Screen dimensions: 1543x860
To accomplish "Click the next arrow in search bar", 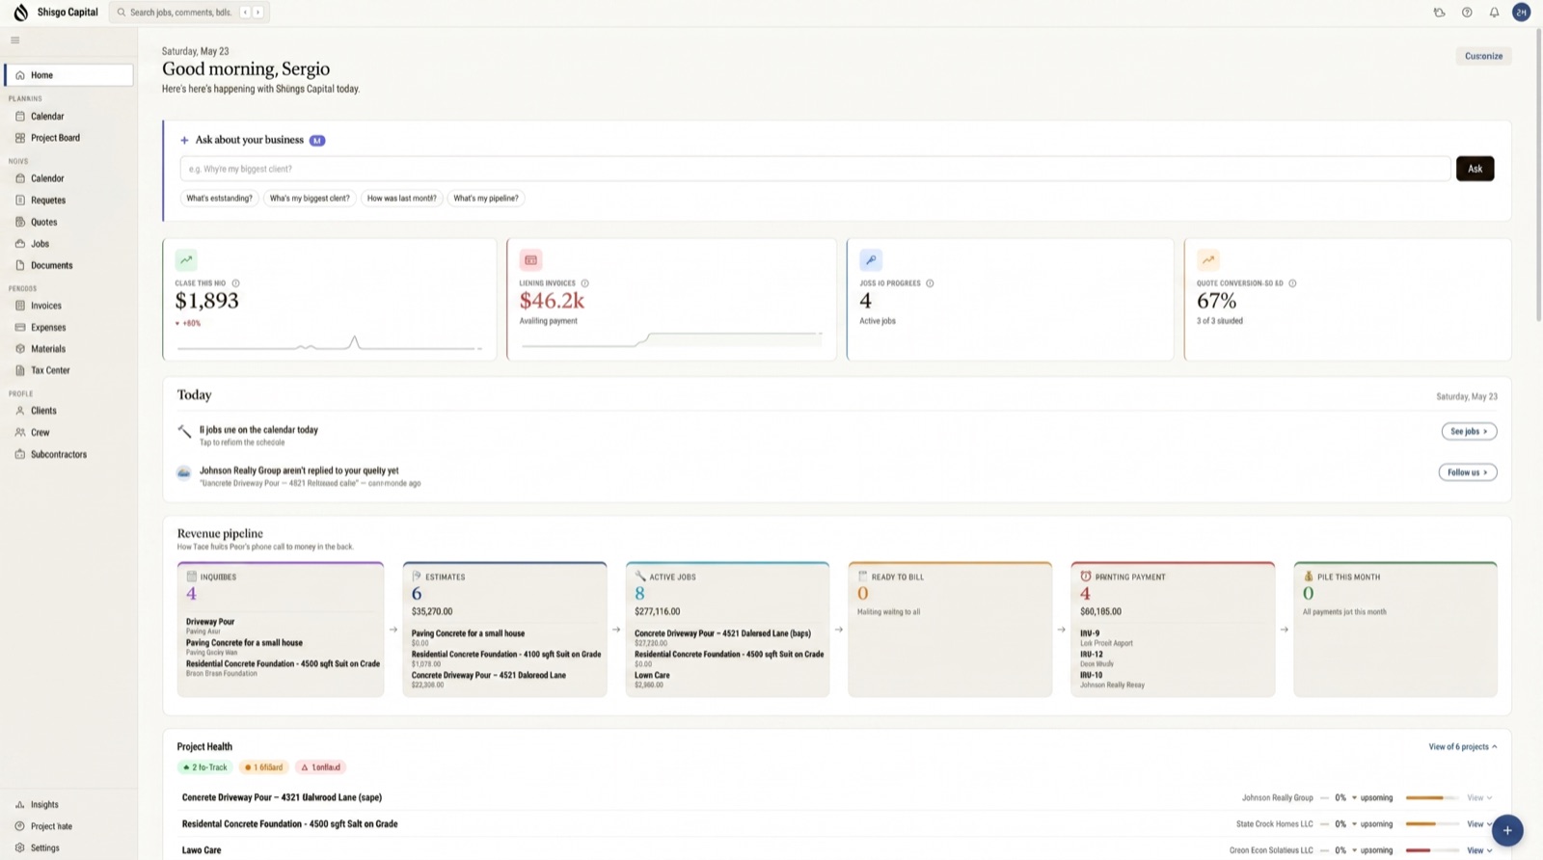I will pyautogui.click(x=257, y=13).
